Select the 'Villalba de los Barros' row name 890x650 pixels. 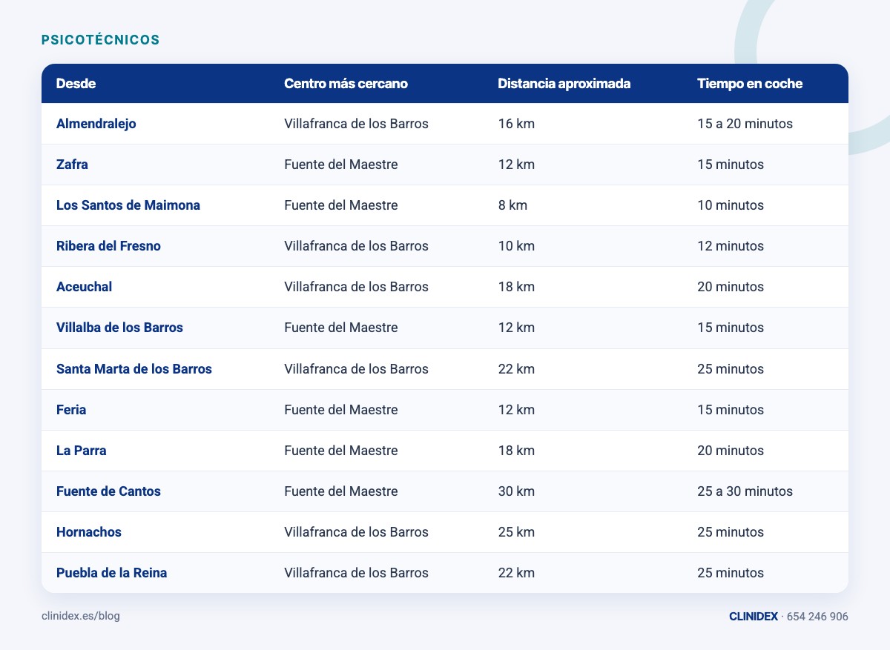119,328
